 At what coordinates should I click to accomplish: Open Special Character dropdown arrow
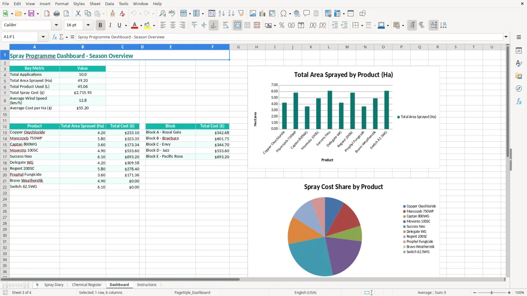tap(289, 14)
